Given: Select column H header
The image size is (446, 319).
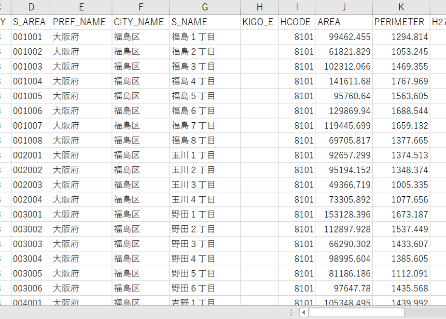Looking at the screenshot, I should tap(259, 7).
